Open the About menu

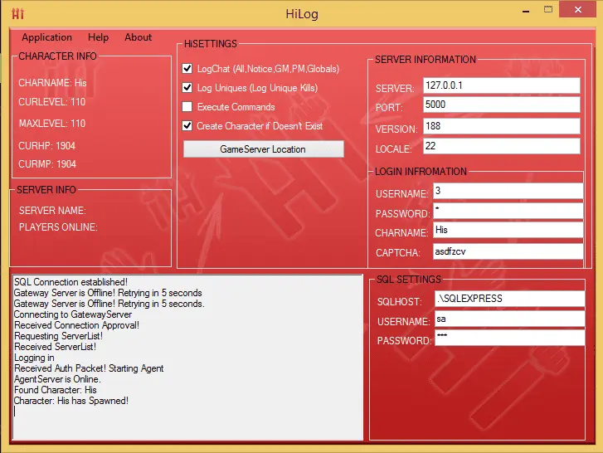tap(138, 37)
